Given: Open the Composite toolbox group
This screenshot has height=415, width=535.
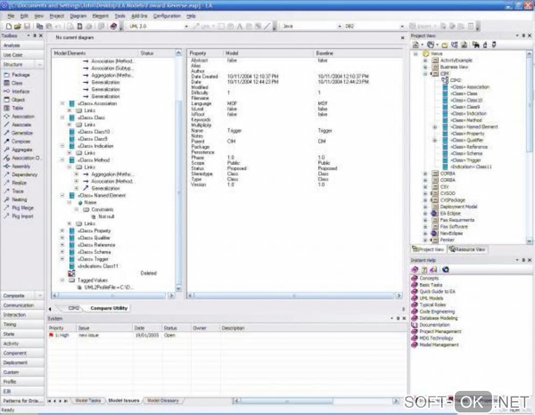Looking at the screenshot, I should click(x=22, y=296).
